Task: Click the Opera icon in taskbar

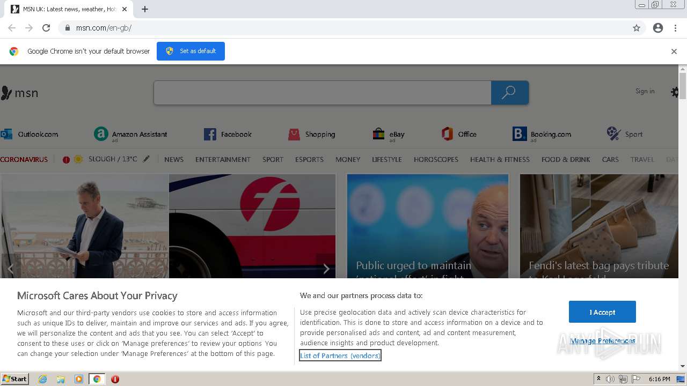Action: point(115,379)
